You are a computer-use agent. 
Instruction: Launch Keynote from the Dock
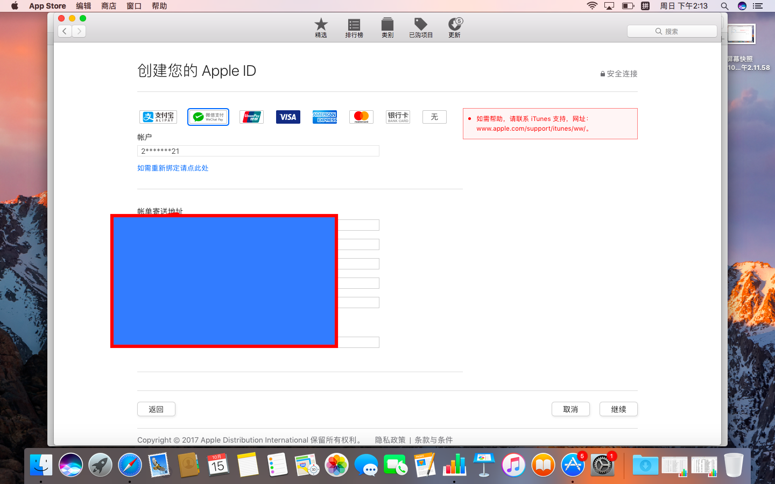pyautogui.click(x=484, y=465)
